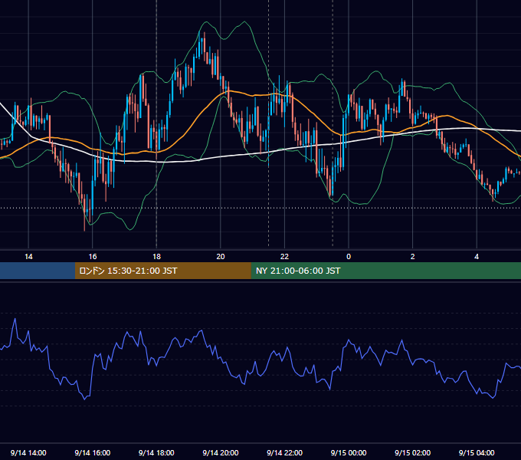
Task: Click the NY 21:00-06:00 JST session bar
Action: (x=385, y=271)
